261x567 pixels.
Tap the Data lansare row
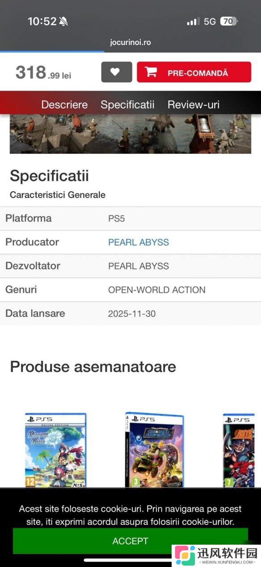click(130, 314)
